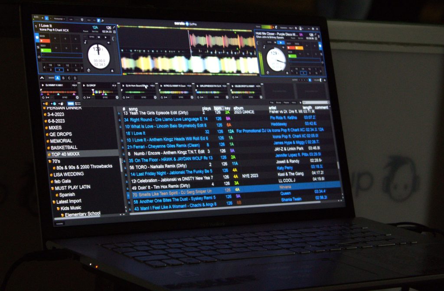
Task: Play the Deck 2 track with the blue button
Action: pos(281,43)
